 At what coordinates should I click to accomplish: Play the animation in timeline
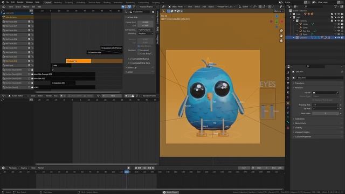(144, 168)
